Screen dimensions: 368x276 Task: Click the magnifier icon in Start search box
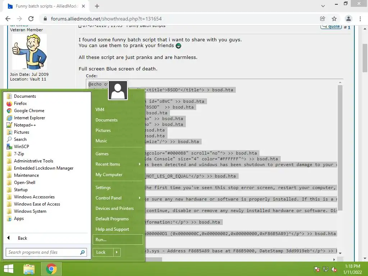(82, 252)
